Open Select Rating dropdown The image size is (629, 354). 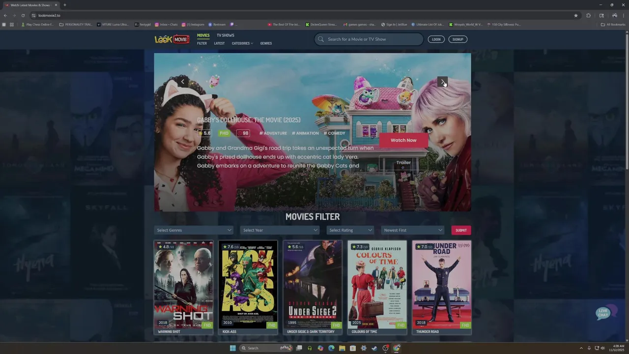click(350, 230)
